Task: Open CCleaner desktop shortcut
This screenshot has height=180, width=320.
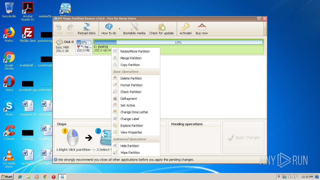Action: click(x=9, y=132)
